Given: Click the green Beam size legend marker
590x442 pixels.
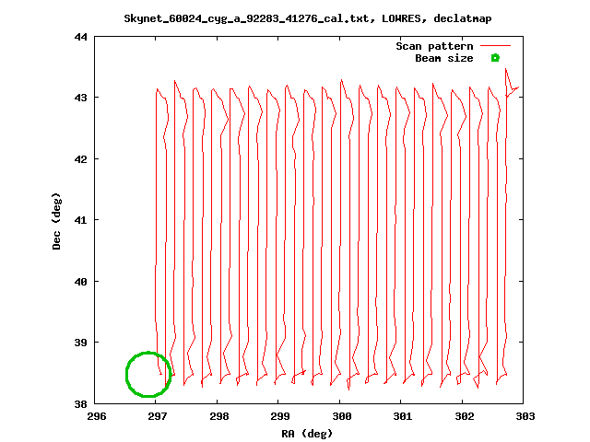Looking at the screenshot, I should [x=495, y=58].
